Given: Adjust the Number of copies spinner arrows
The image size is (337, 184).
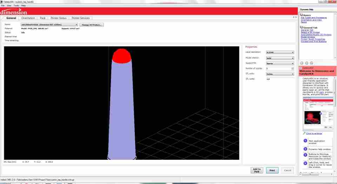Looking at the screenshot, I should click(292, 68).
